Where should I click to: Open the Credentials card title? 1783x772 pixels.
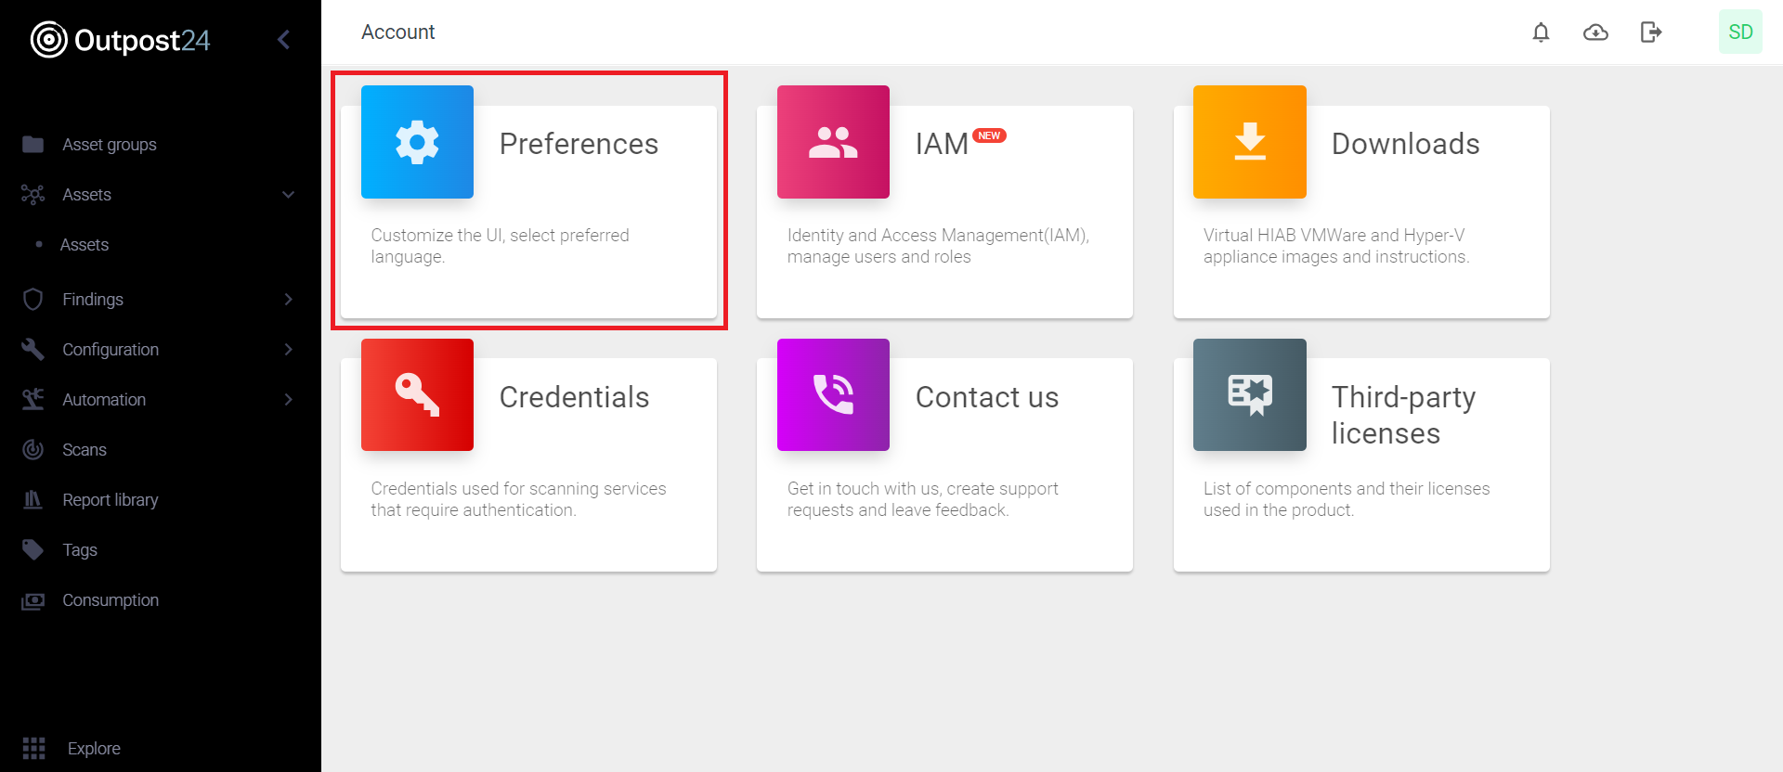pyautogui.click(x=574, y=397)
